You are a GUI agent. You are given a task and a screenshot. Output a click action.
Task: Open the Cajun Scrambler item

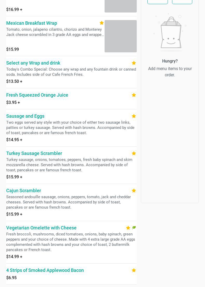(x=24, y=191)
